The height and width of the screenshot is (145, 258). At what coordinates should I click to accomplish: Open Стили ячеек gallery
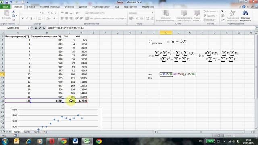pos(197,16)
